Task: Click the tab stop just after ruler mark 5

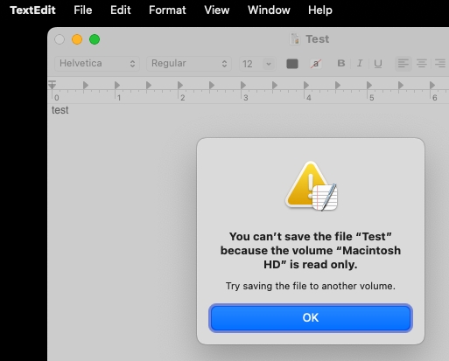Action: coord(369,85)
